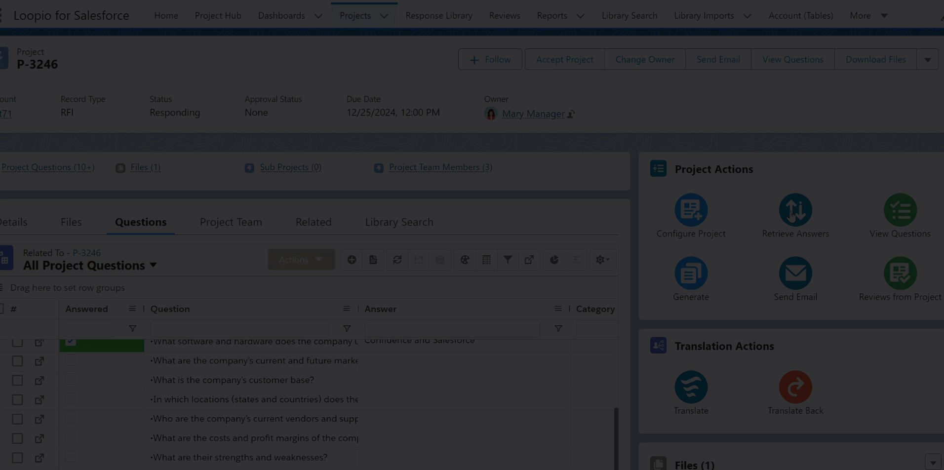
Task: Click the Follow button
Action: [x=490, y=60]
